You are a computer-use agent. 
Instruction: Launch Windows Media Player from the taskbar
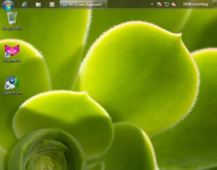52,4
